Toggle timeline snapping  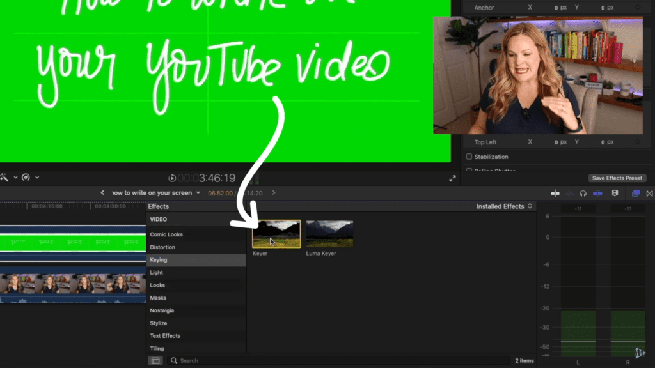point(598,193)
